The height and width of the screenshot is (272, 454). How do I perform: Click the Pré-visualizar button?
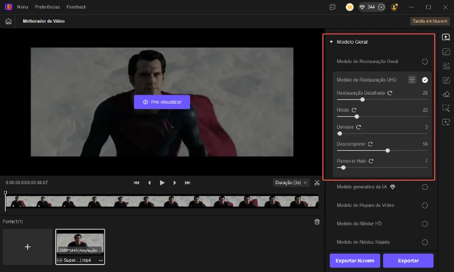coord(162,102)
